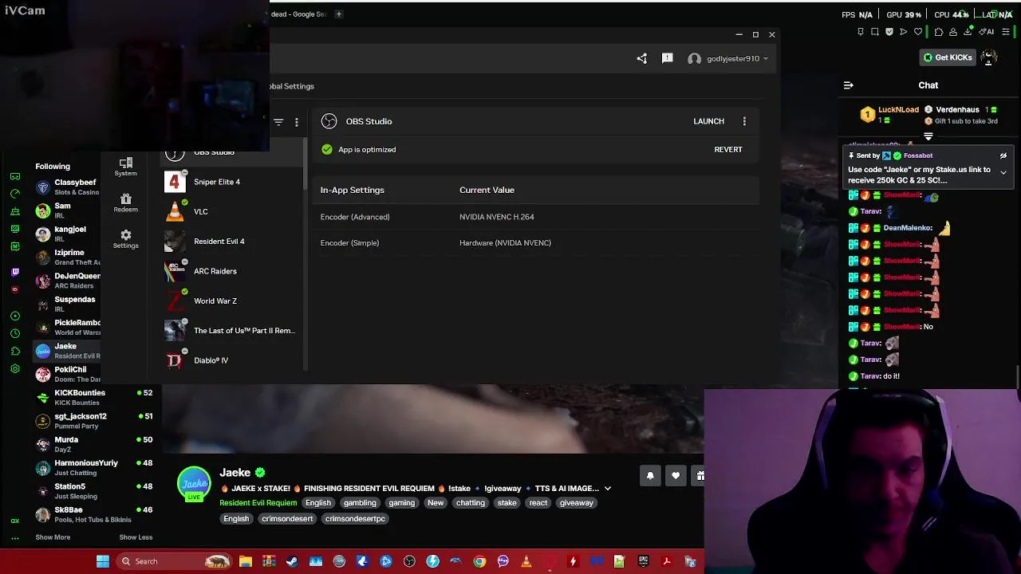The height and width of the screenshot is (574, 1021).
Task: Open the browser extensions cube icon
Action: [x=938, y=32]
